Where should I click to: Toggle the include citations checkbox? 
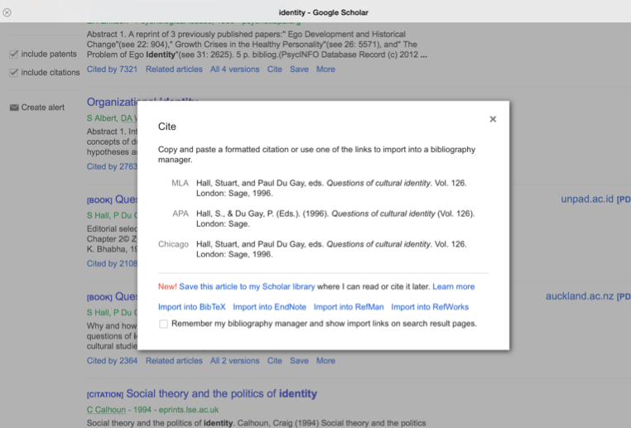pos(13,73)
